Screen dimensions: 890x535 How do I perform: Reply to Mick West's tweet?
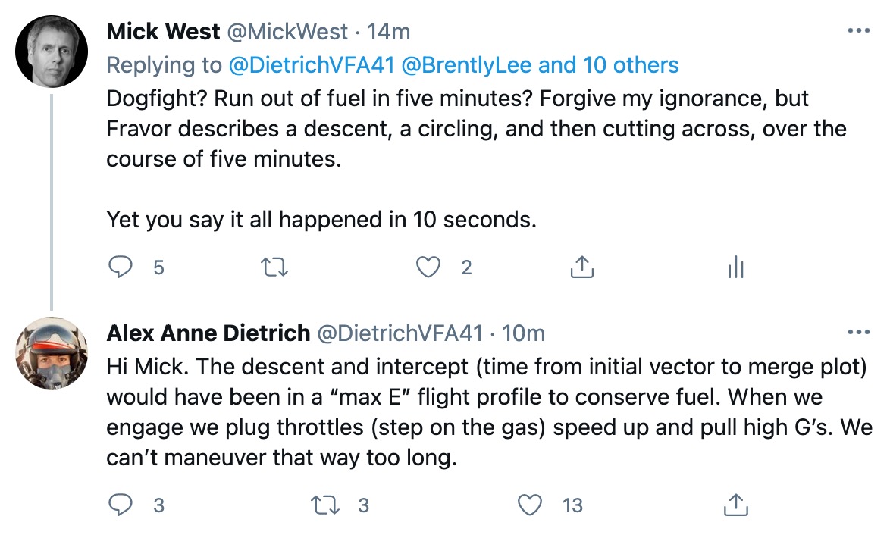tap(121, 267)
